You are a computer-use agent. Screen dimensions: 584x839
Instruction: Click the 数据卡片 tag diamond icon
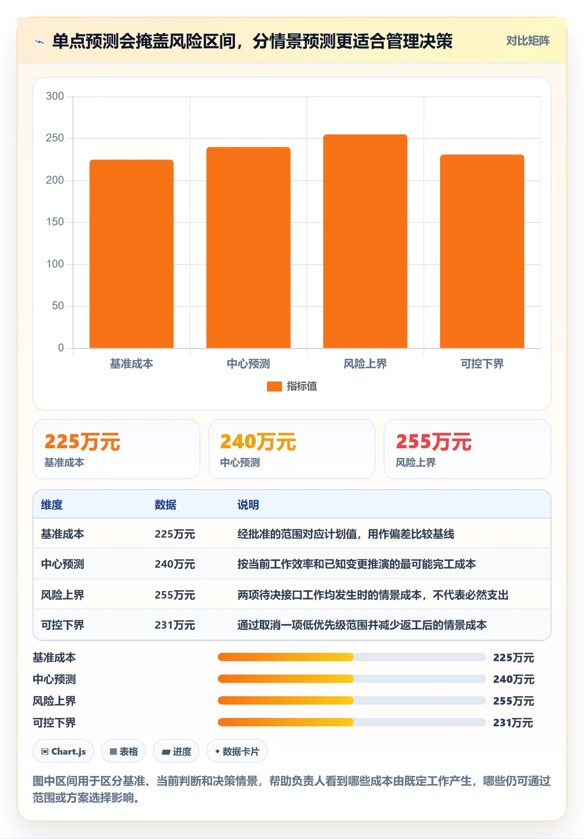[217, 751]
